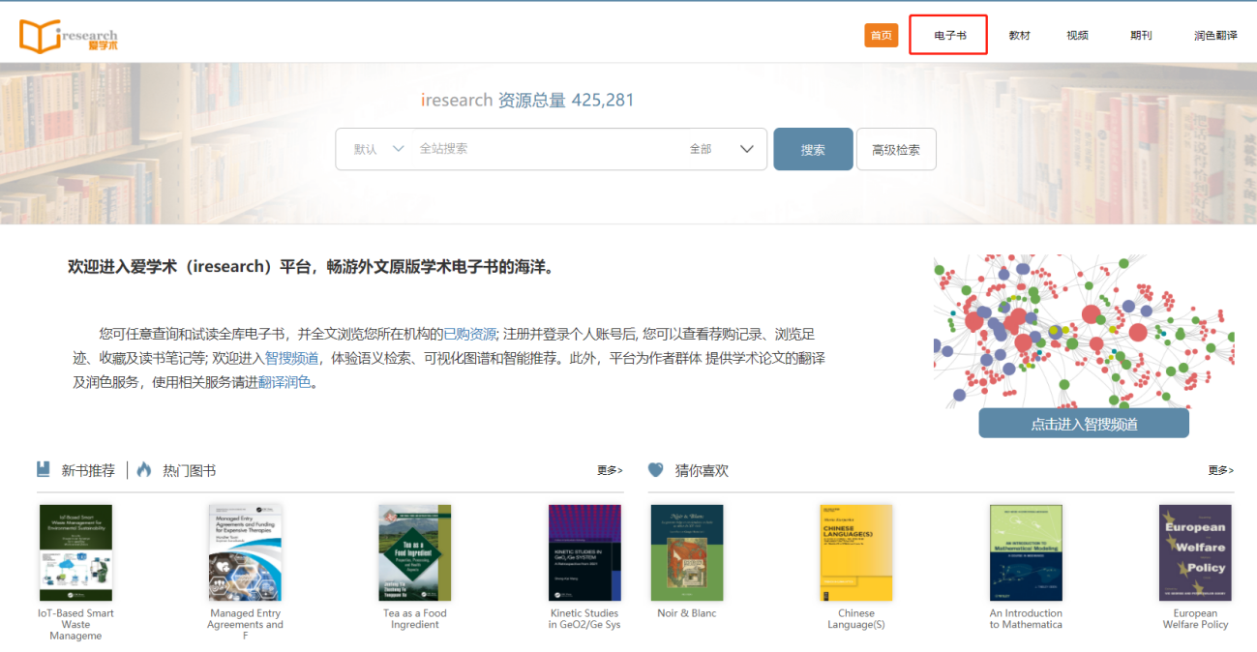
Task: Select the European Welfare Policy book cover
Action: 1195,552
